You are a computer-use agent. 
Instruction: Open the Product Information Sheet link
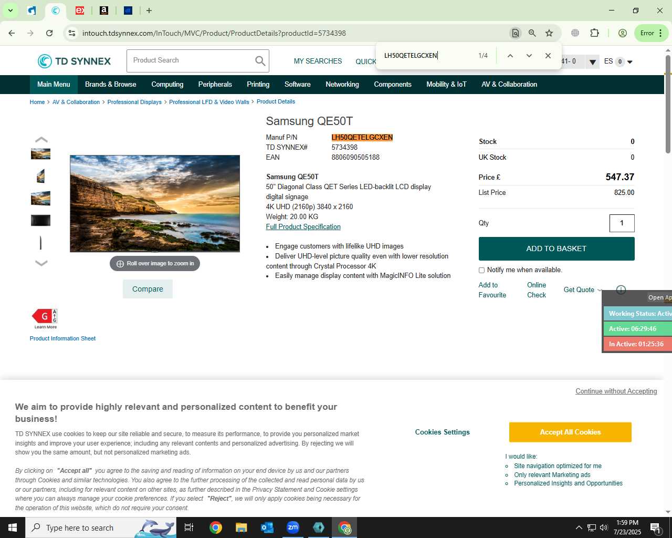[62, 339]
